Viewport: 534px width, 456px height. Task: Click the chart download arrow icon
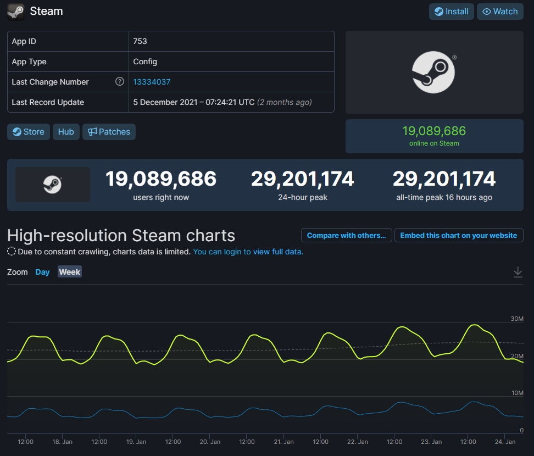[518, 272]
